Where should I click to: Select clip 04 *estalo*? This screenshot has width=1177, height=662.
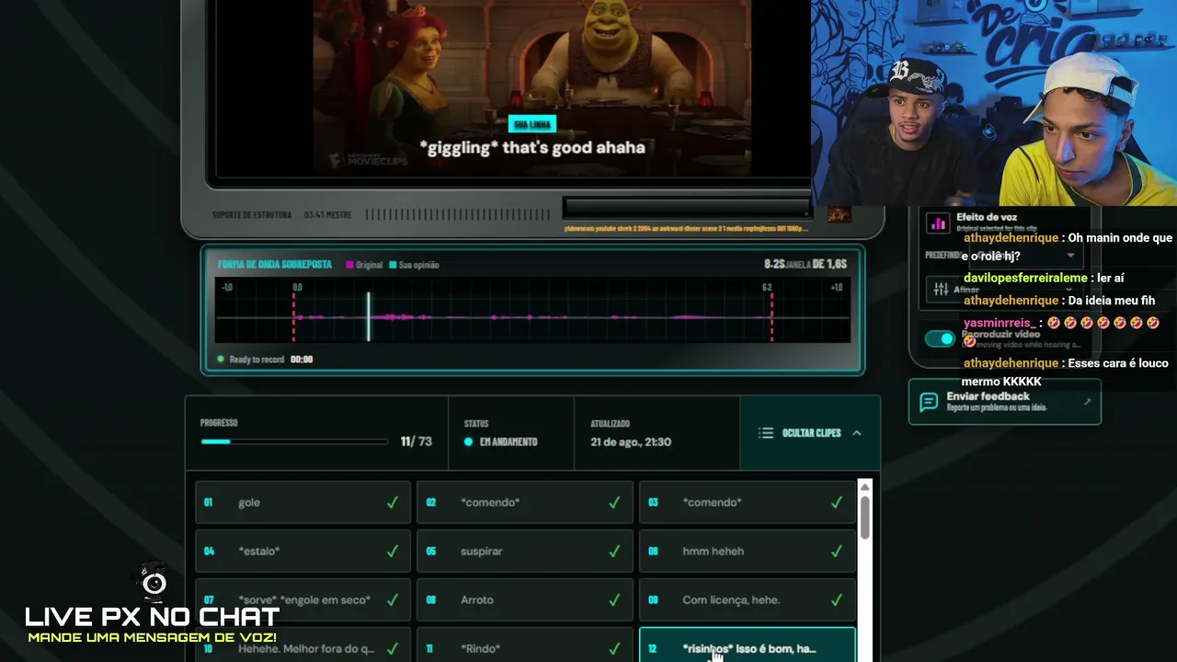(x=303, y=552)
